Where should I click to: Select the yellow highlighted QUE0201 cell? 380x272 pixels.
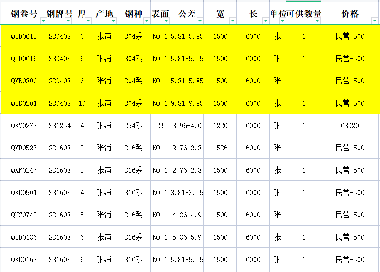(x=24, y=103)
